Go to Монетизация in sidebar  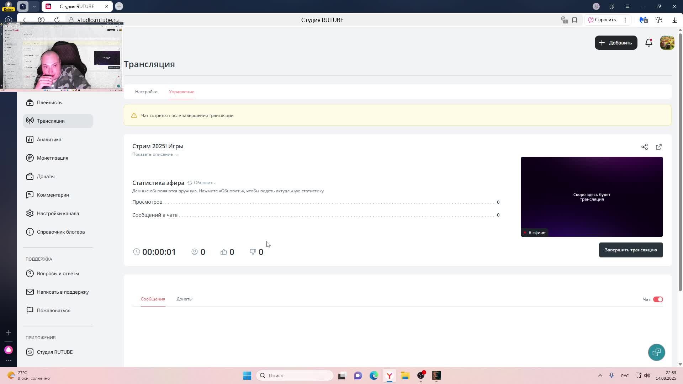pos(52,158)
